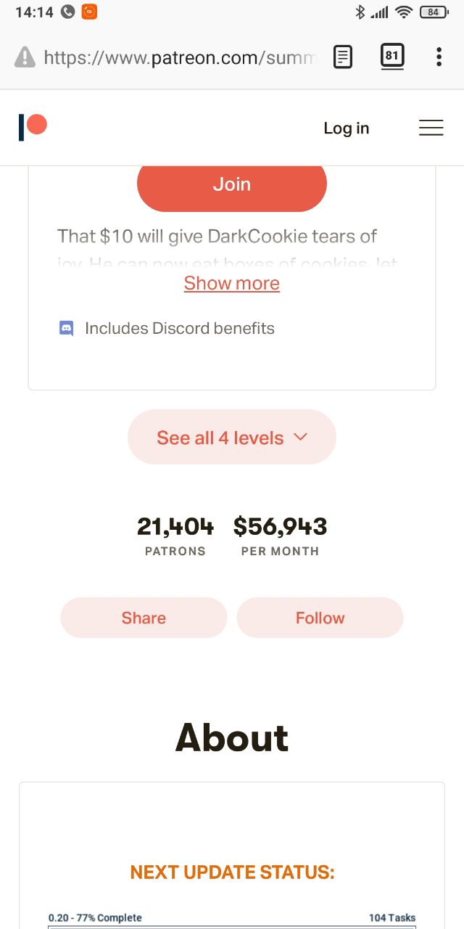Tap the About section heading
This screenshot has height=929, width=464.
tap(232, 737)
